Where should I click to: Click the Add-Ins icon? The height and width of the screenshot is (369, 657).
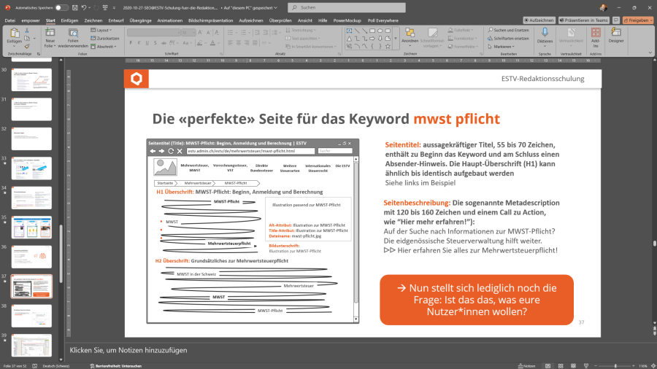(x=596, y=35)
